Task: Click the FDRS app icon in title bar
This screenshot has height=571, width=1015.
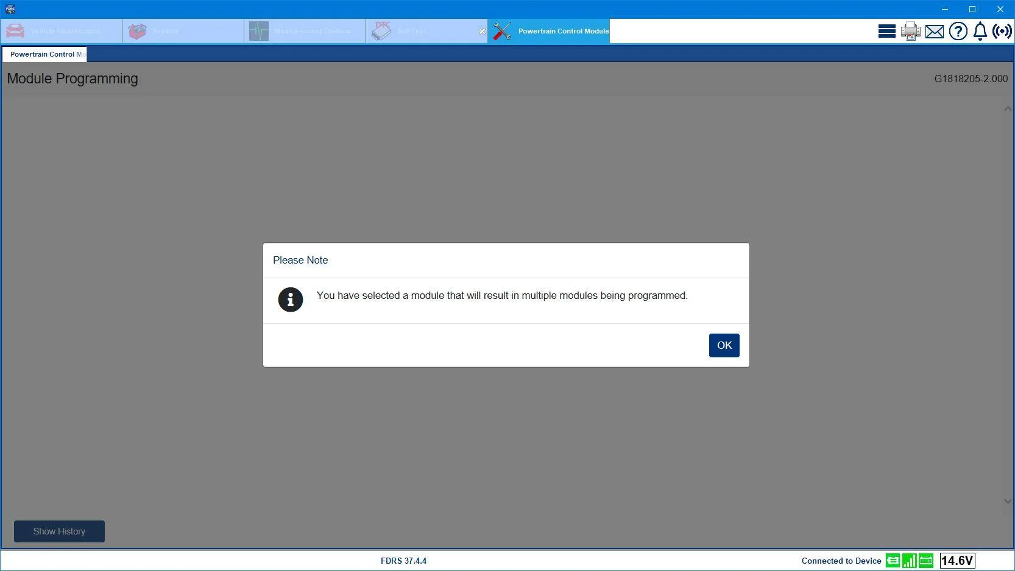Action: coord(10,9)
